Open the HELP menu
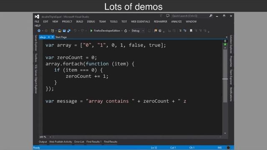Image resolution: width=267 pixels, height=150 pixels. [38, 26]
